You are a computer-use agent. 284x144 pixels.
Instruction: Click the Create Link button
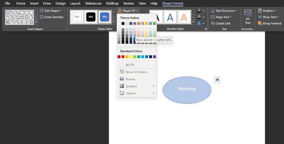(222, 23)
